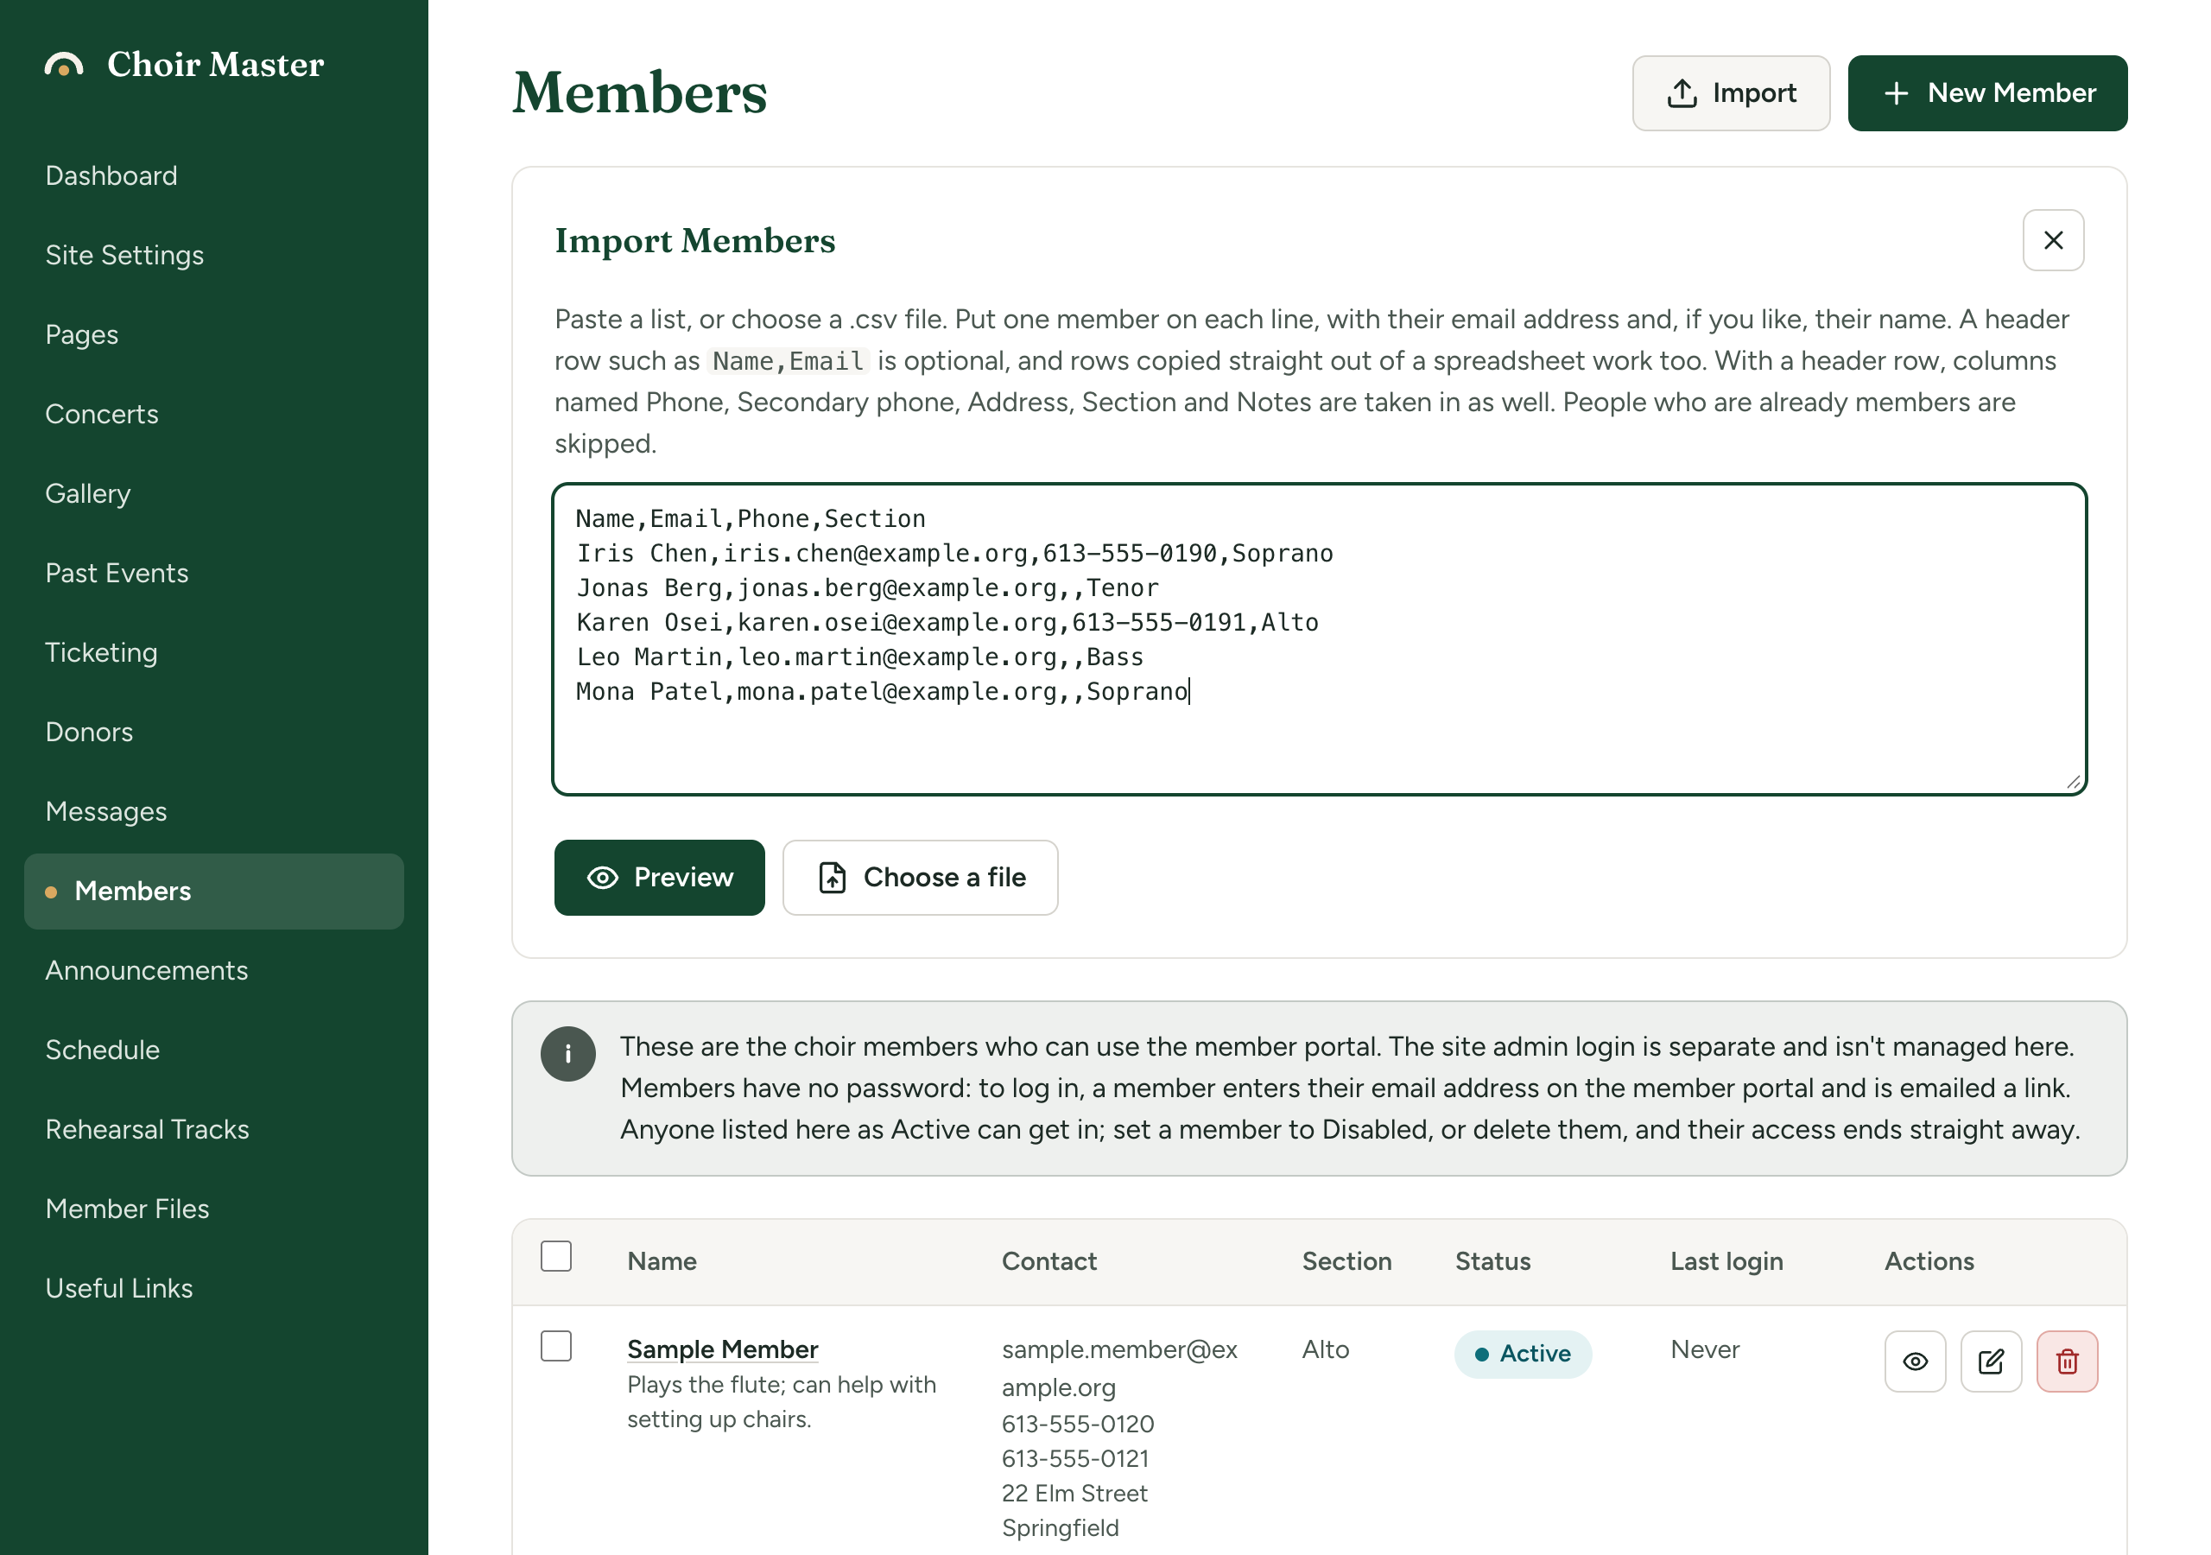Click the info icon in the notice box
This screenshot has width=2211, height=1555.
(x=568, y=1053)
